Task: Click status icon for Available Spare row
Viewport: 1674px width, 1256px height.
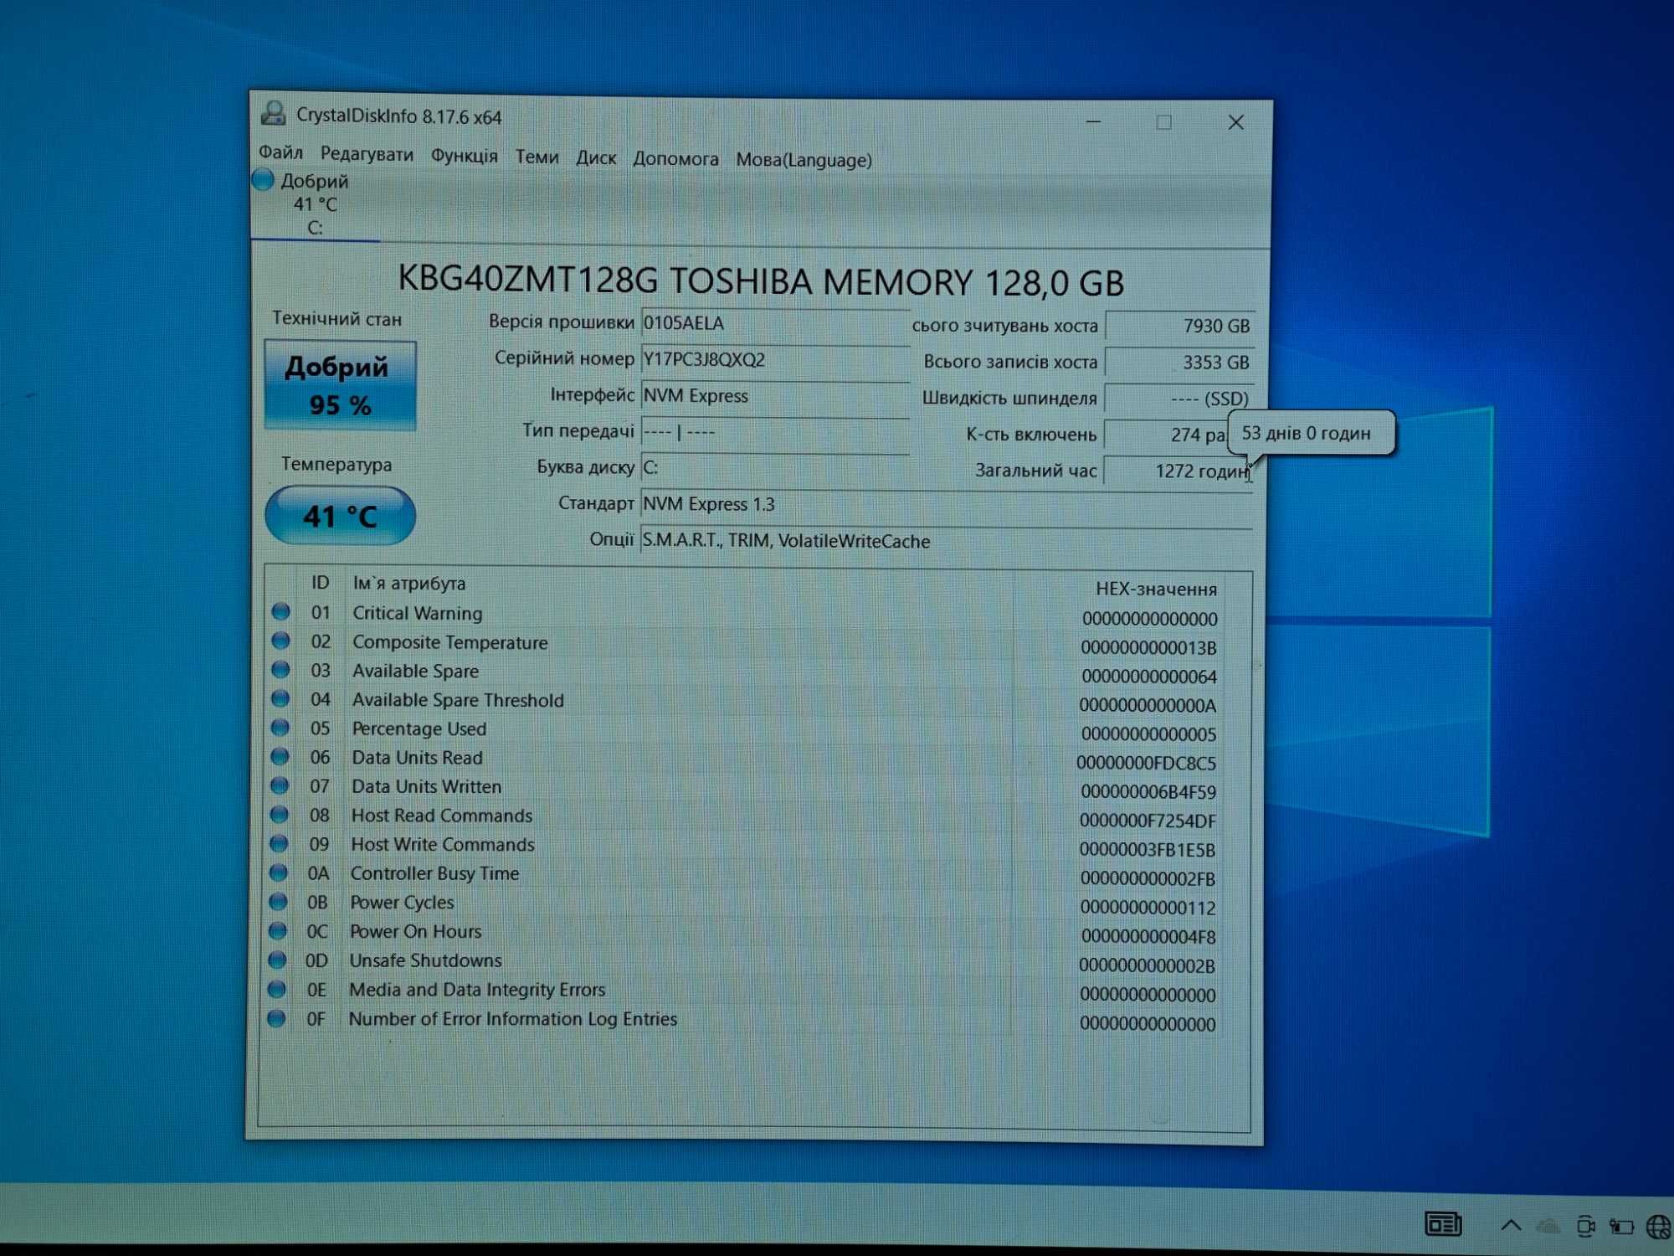Action: (x=280, y=670)
